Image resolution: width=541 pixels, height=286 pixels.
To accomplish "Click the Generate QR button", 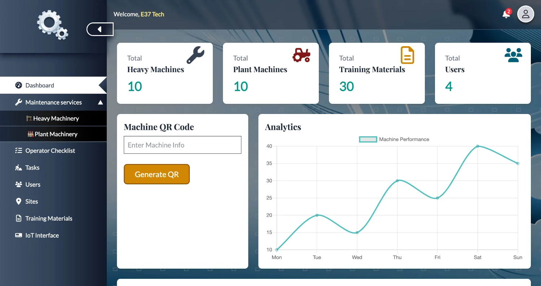I will point(157,174).
